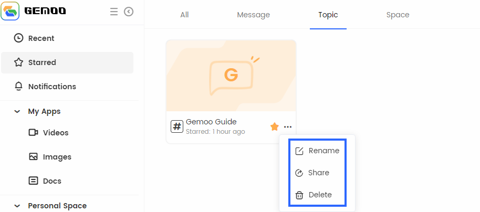Viewport: 480px width, 212px height.
Task: Switch to the All tab
Action: click(184, 15)
